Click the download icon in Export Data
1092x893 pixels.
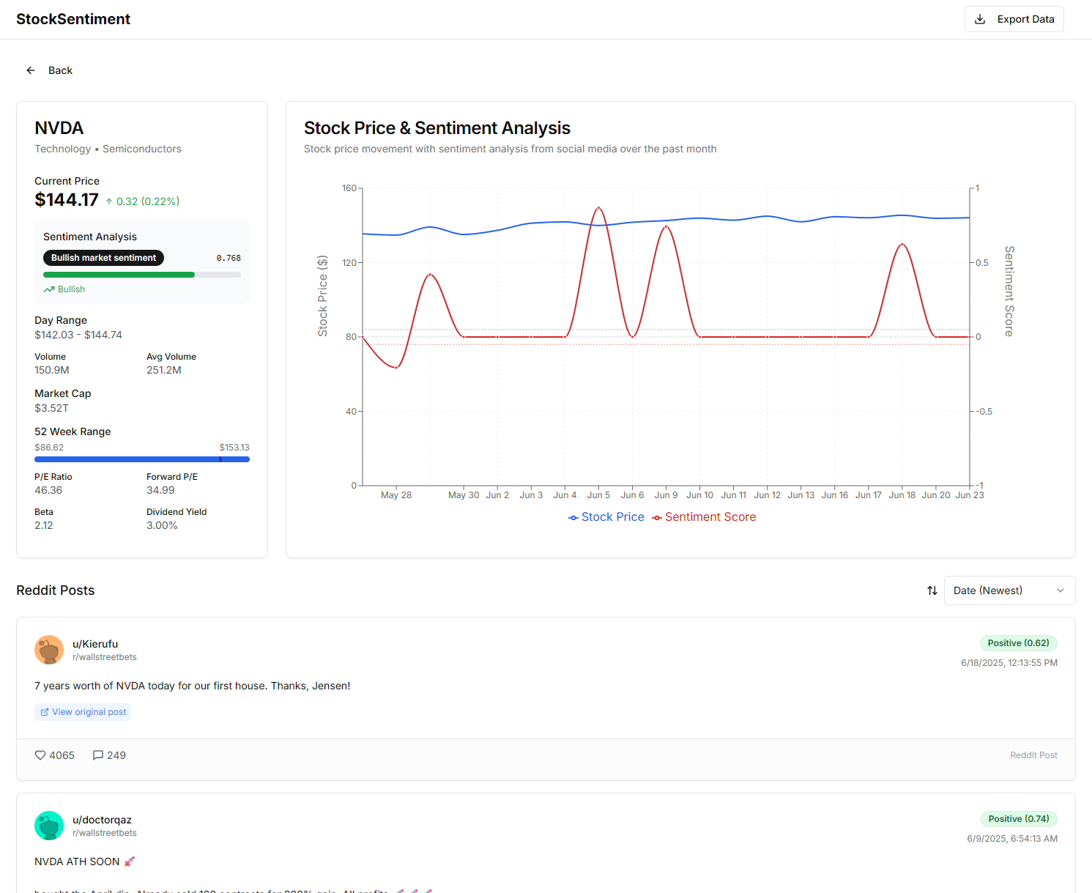point(980,19)
